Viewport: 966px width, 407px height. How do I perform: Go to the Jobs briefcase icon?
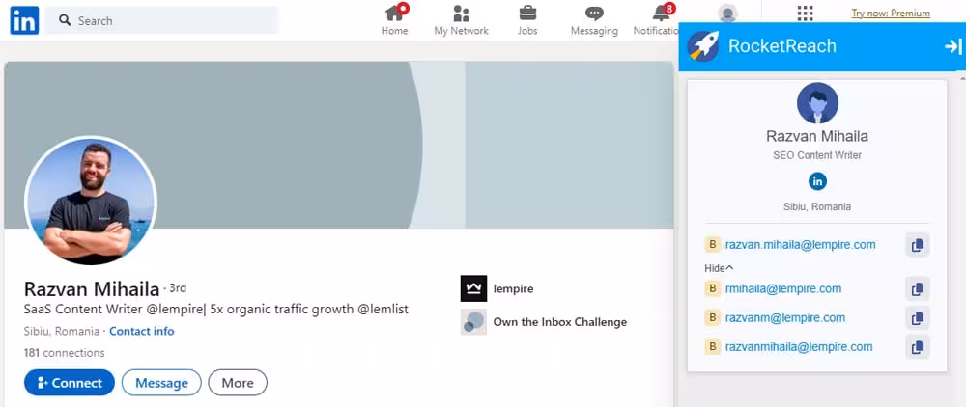click(x=527, y=14)
